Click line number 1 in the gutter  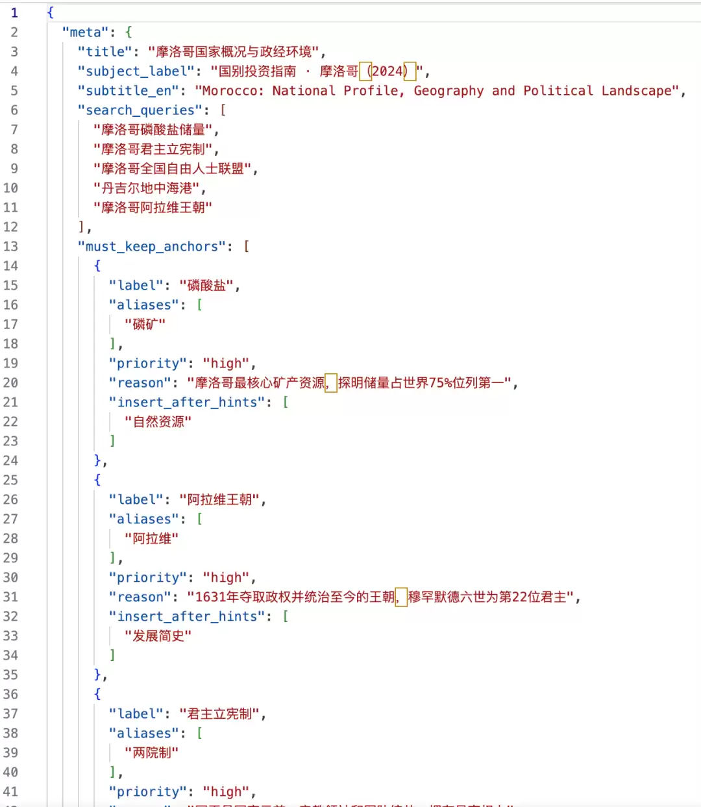tap(14, 12)
